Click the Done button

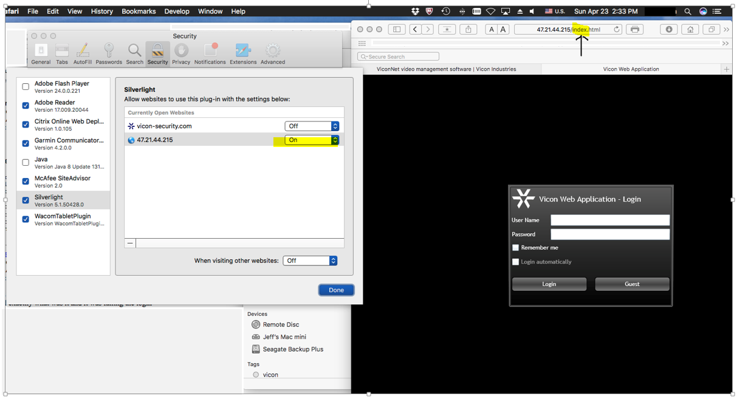[336, 290]
